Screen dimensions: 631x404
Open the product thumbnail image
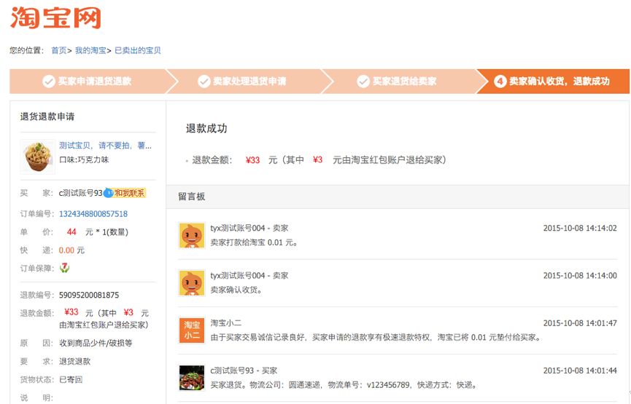(x=38, y=157)
